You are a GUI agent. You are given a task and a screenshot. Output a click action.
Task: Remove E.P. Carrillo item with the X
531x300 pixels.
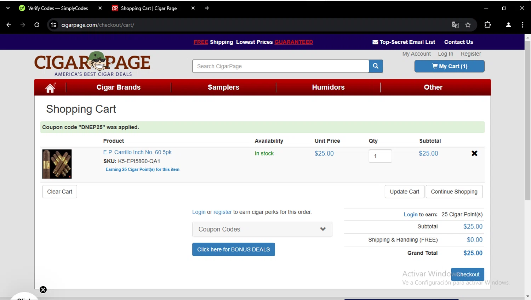click(x=474, y=153)
